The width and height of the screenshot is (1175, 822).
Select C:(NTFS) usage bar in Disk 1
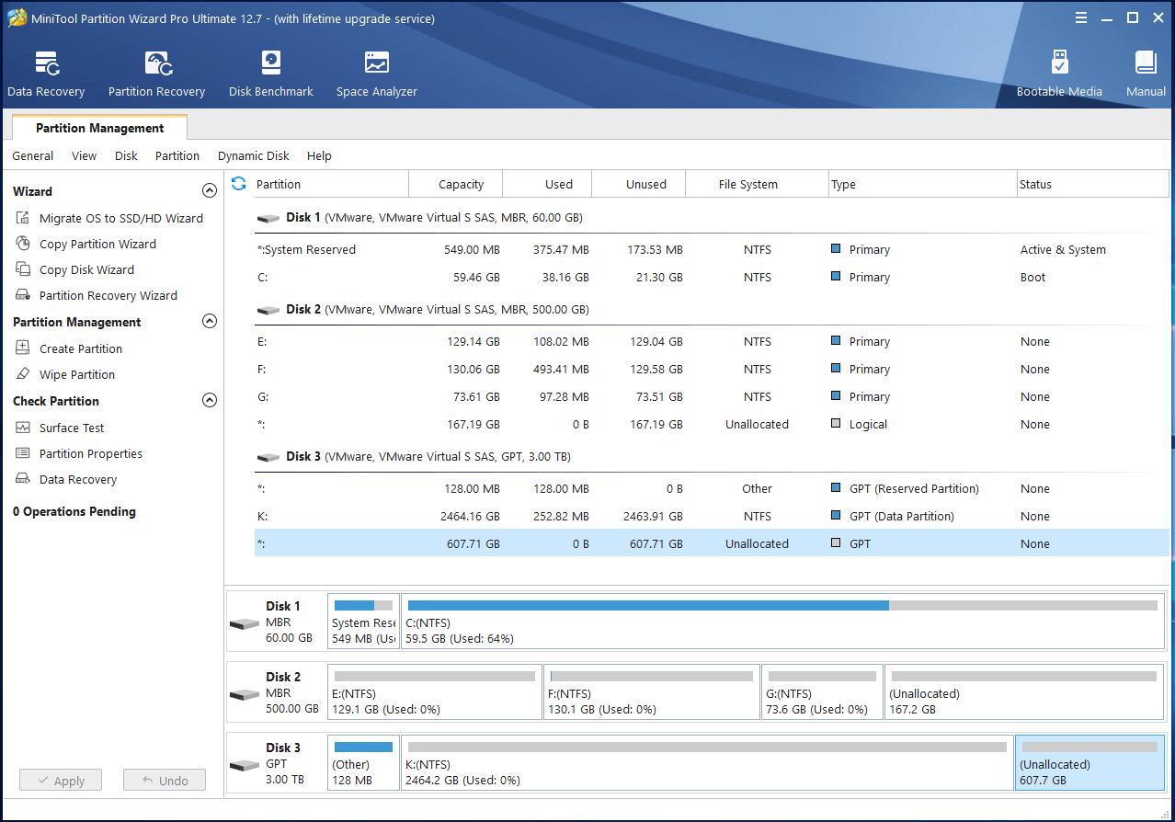click(x=782, y=605)
